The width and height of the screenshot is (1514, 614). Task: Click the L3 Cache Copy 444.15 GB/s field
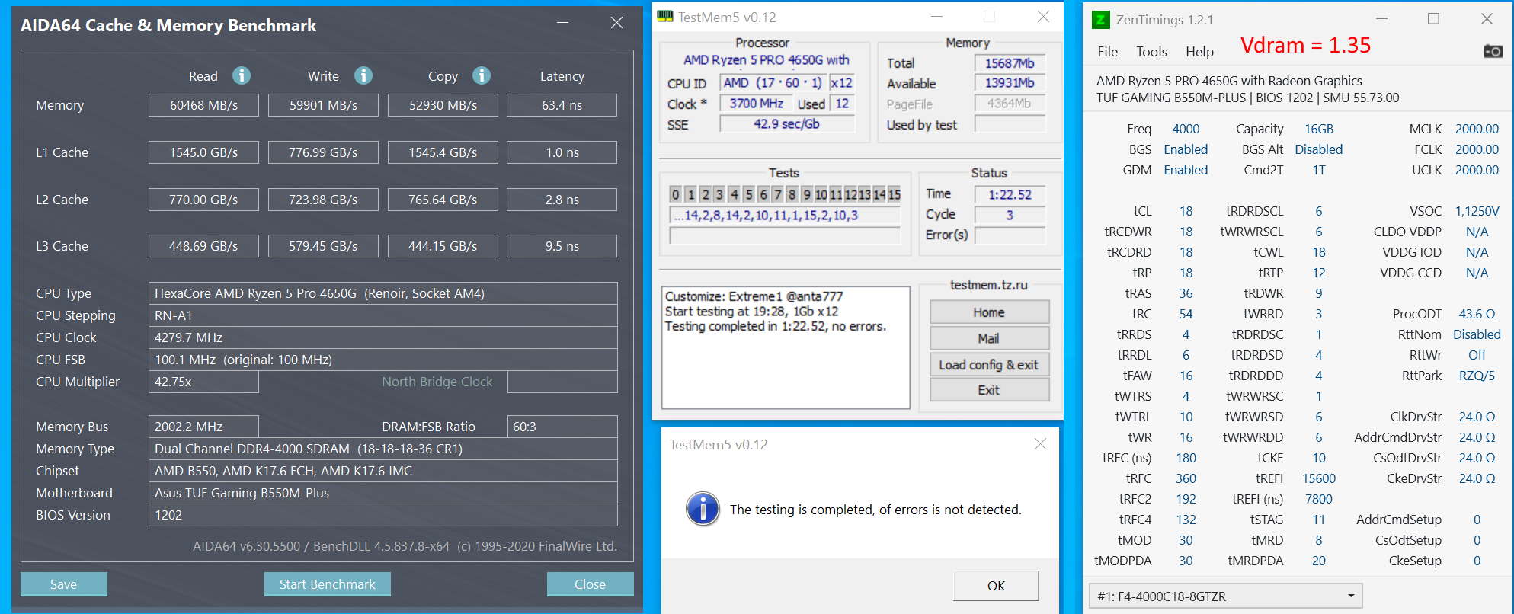tap(443, 246)
